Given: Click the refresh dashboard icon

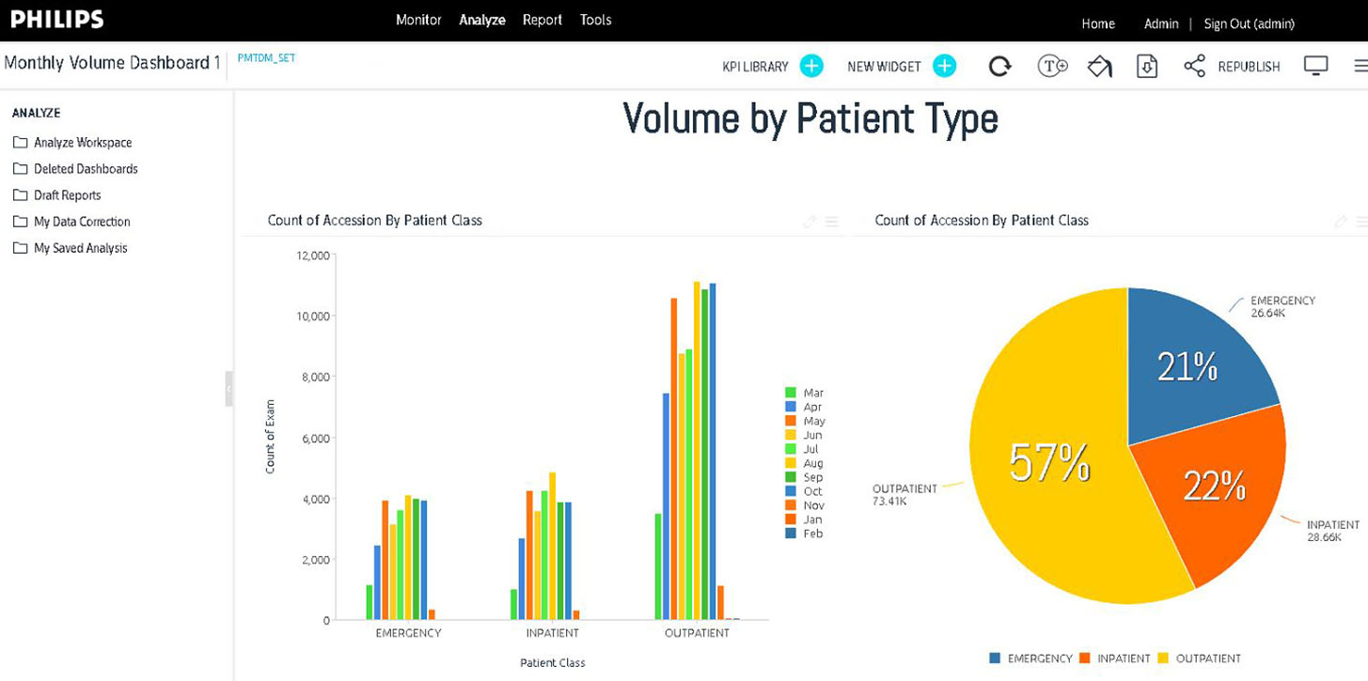Looking at the screenshot, I should [999, 66].
